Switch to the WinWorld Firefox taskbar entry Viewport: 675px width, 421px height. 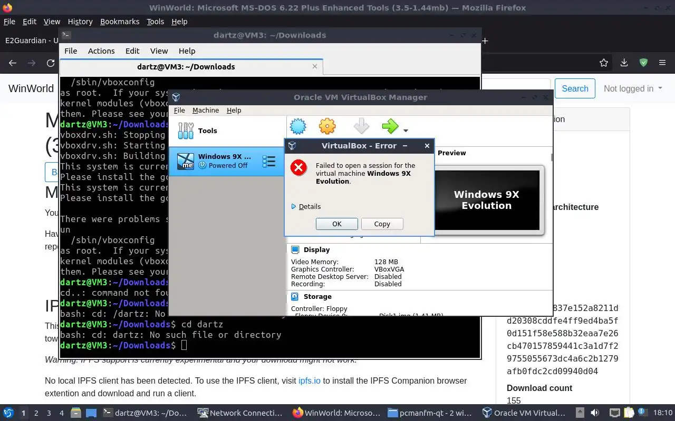pos(336,413)
